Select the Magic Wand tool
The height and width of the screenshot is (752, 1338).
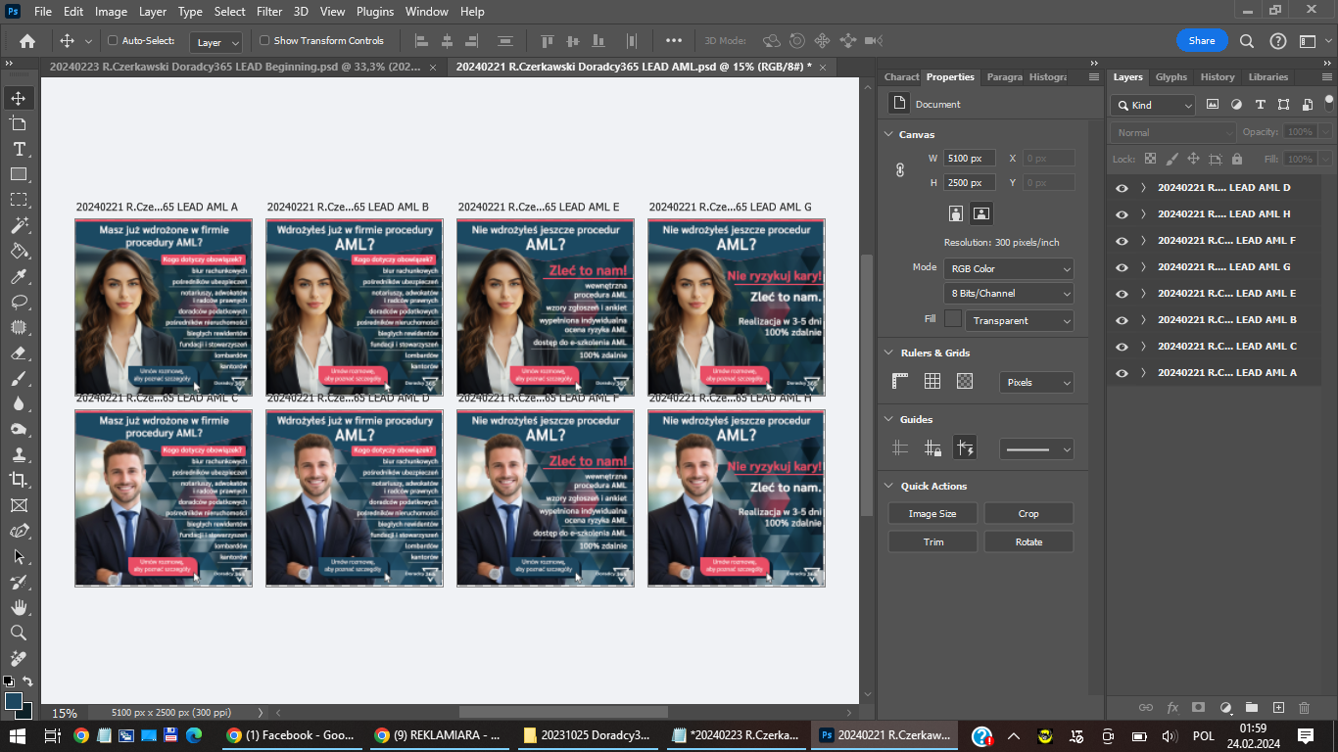click(19, 225)
